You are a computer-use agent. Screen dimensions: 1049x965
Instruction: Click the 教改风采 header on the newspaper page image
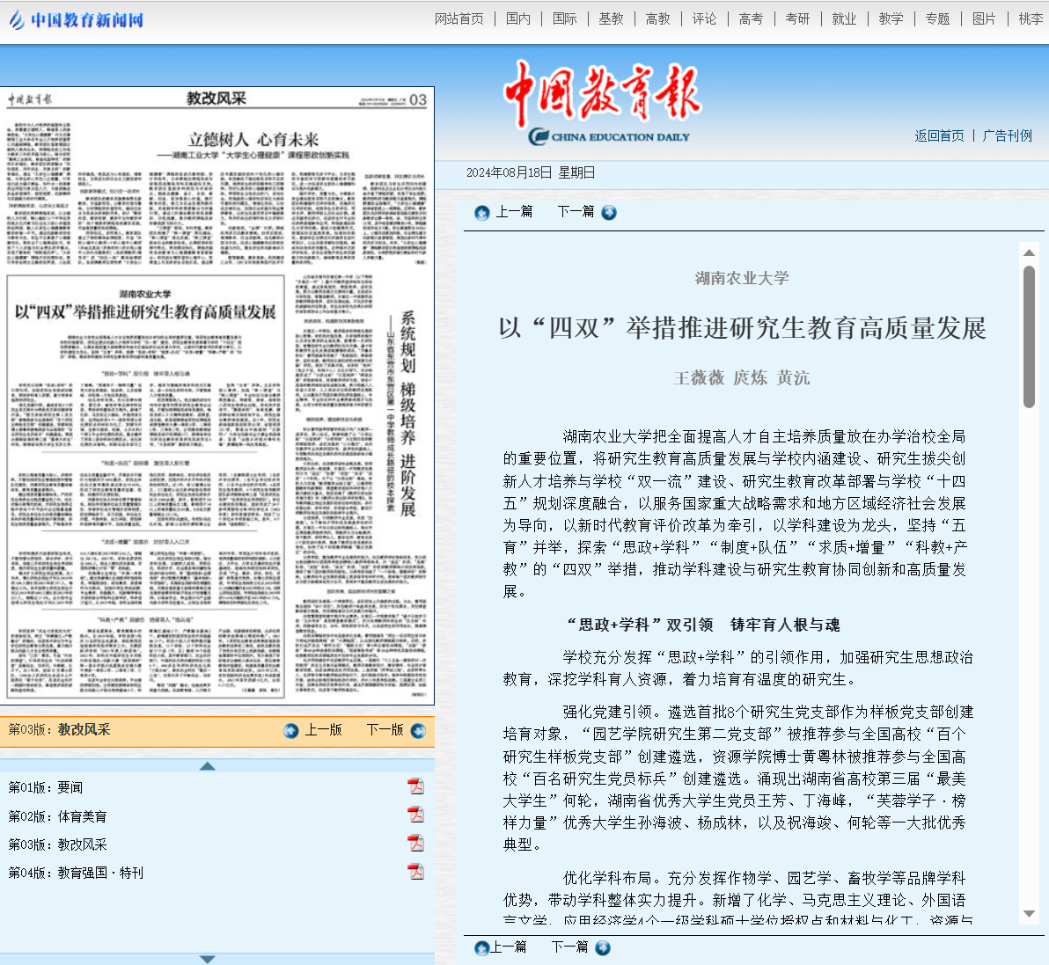tap(216, 99)
